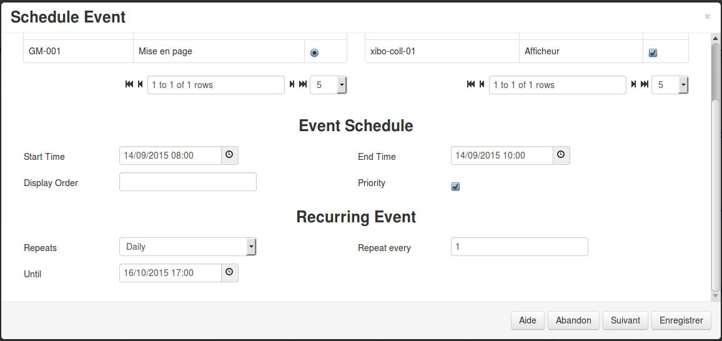Go to first page in display table
The width and height of the screenshot is (722, 341).
click(x=471, y=84)
